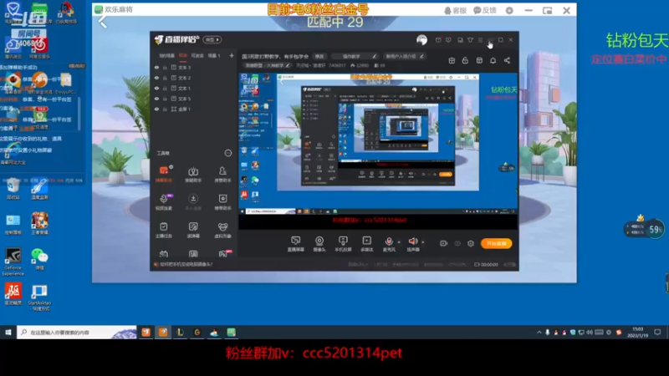Open WeChat (微信) desktop icon
The height and width of the screenshot is (376, 669).
(x=39, y=259)
